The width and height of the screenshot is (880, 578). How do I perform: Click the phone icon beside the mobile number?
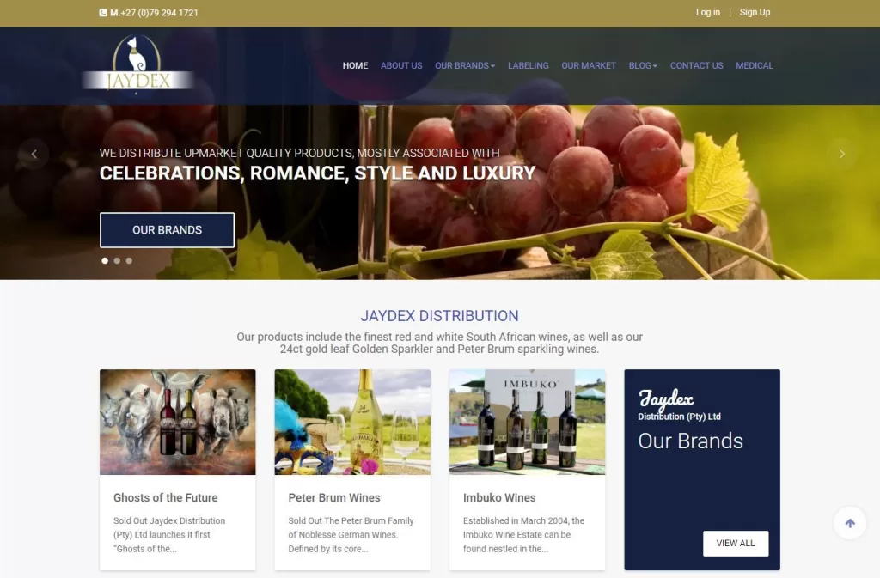point(103,13)
